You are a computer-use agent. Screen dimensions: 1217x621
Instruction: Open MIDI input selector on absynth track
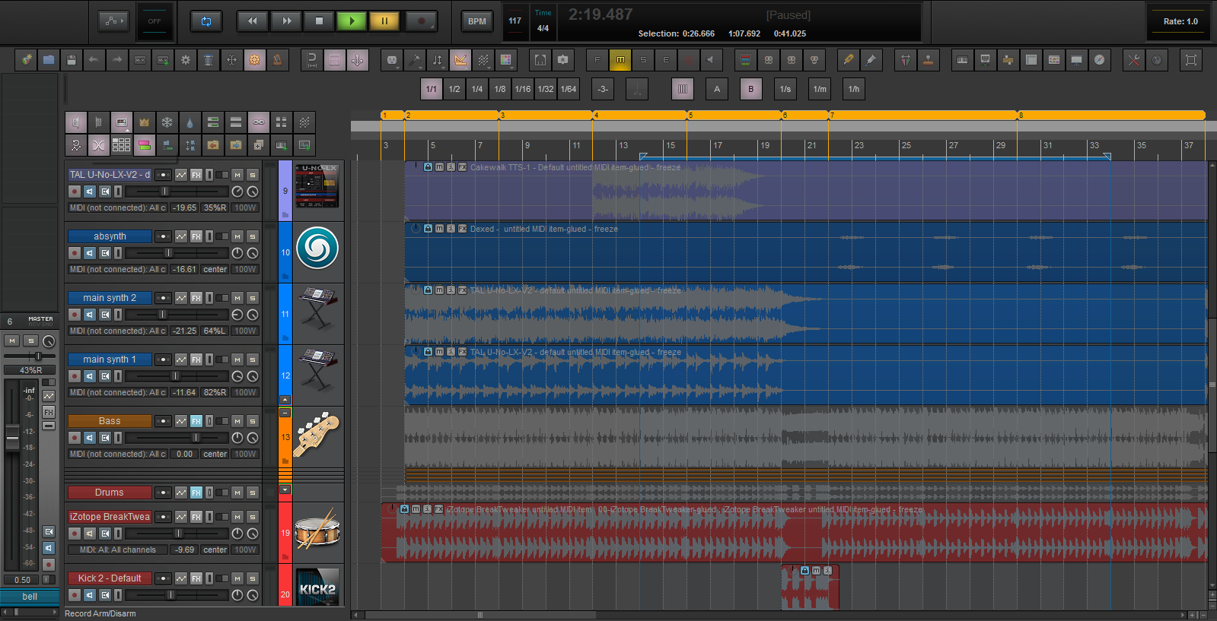tap(117, 269)
